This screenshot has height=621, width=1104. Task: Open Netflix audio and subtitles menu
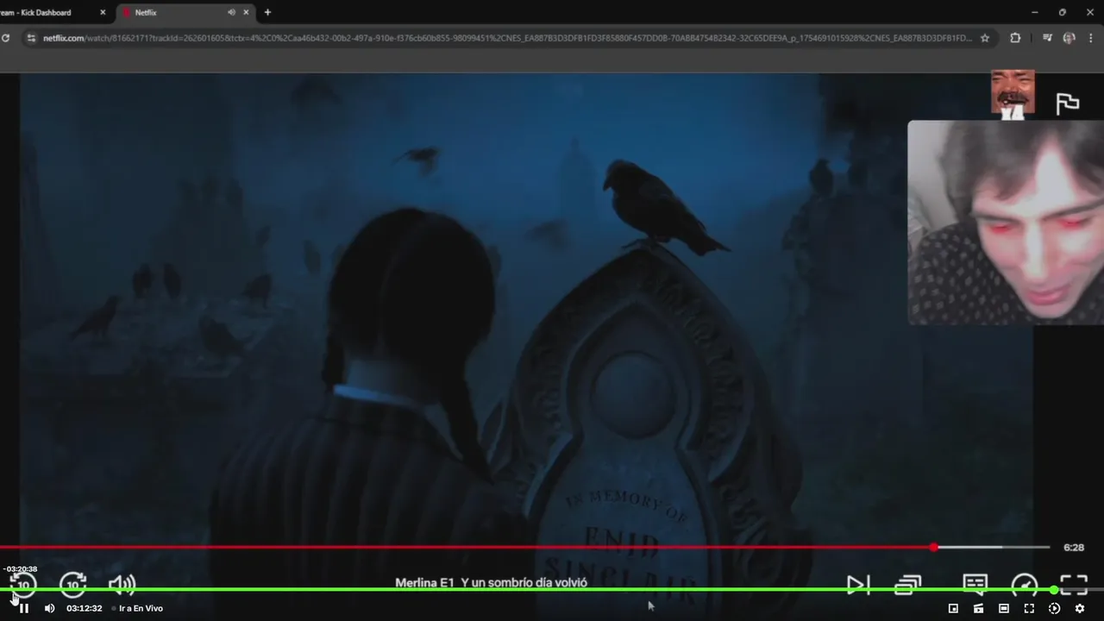pos(975,585)
